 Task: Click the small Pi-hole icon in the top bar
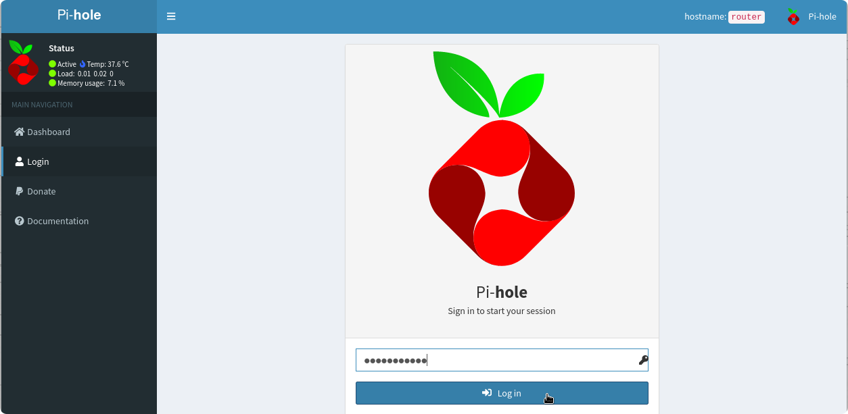793,17
